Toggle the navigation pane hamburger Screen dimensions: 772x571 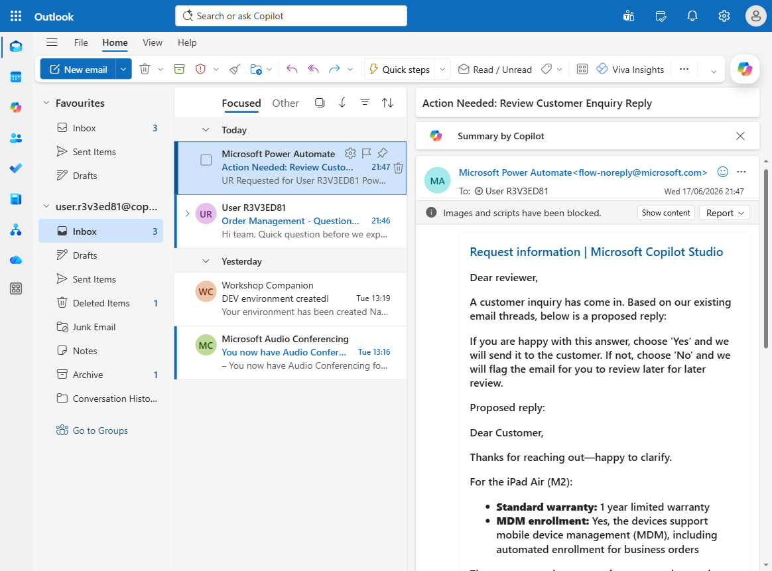(x=52, y=42)
